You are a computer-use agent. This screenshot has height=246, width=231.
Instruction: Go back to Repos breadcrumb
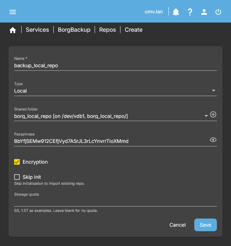coord(107,30)
